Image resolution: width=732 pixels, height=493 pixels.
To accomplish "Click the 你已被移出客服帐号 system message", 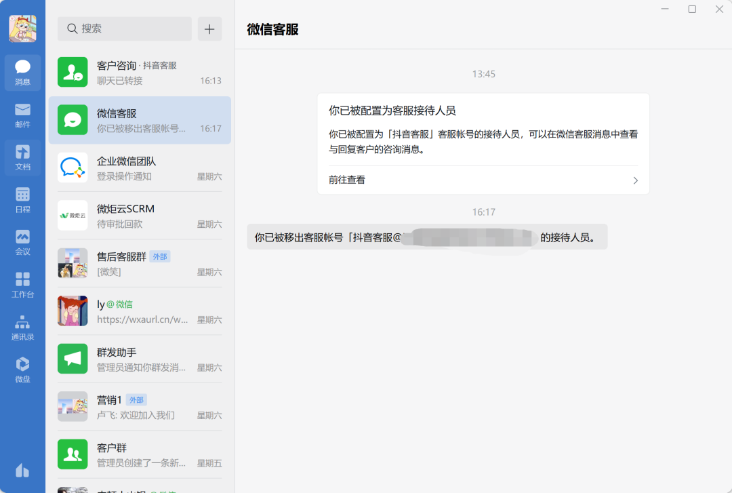I will click(427, 237).
